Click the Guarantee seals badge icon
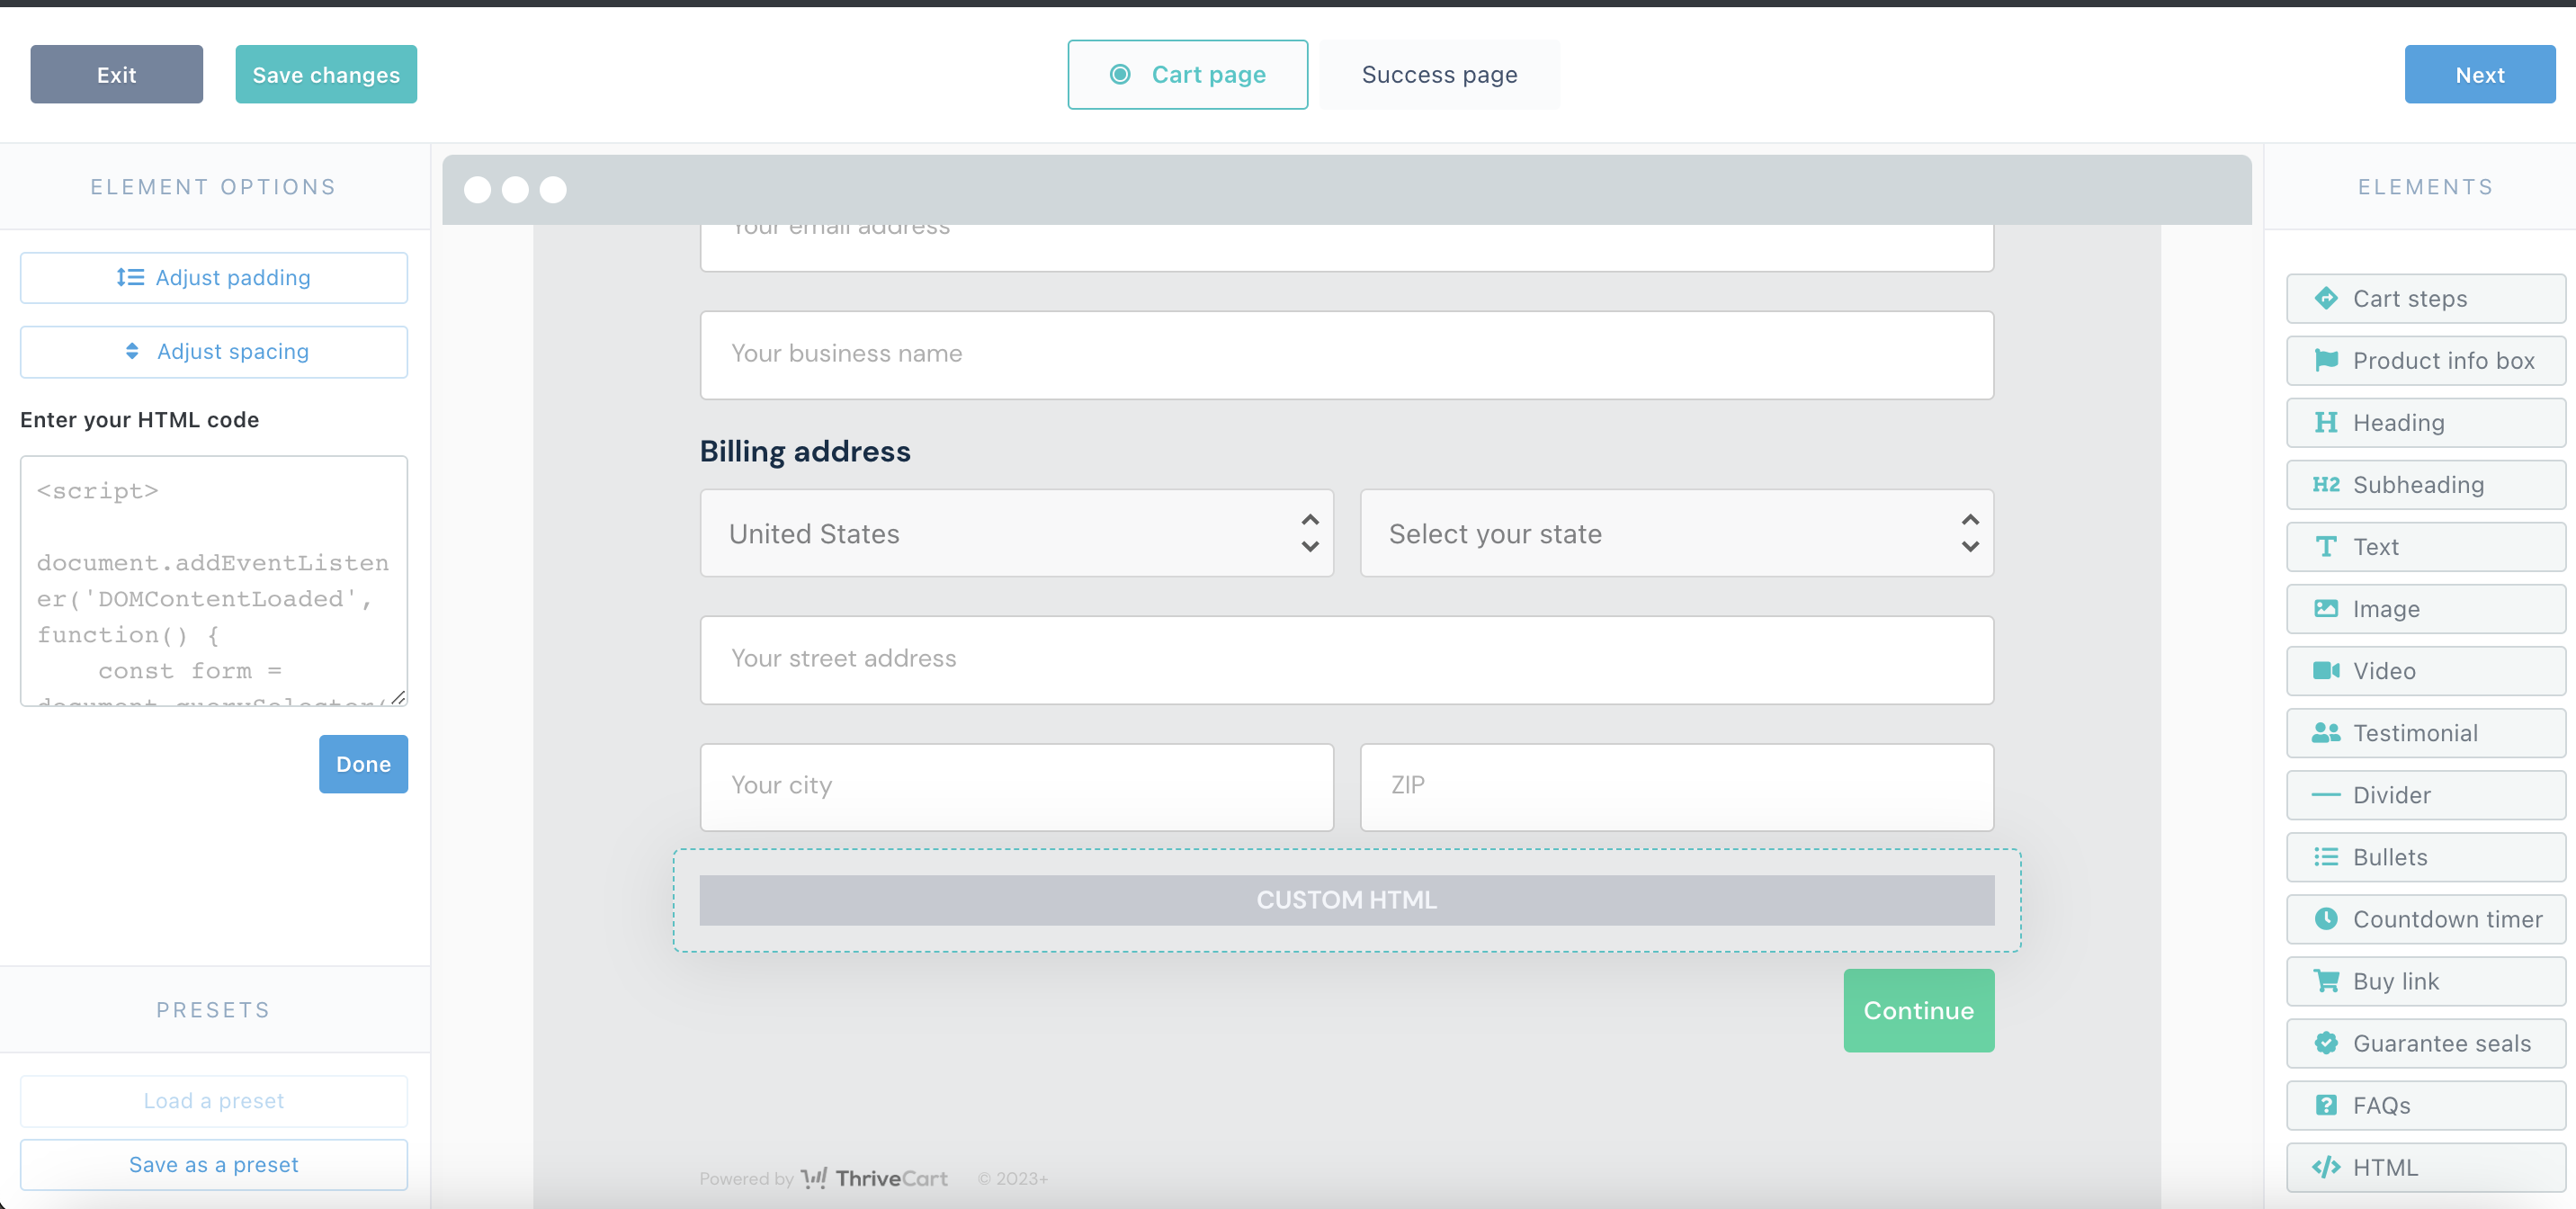Viewport: 2576px width, 1209px height. click(2326, 1042)
